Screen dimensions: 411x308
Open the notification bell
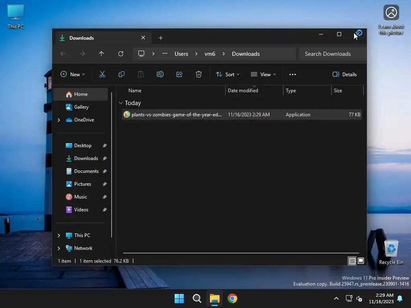coord(400,298)
